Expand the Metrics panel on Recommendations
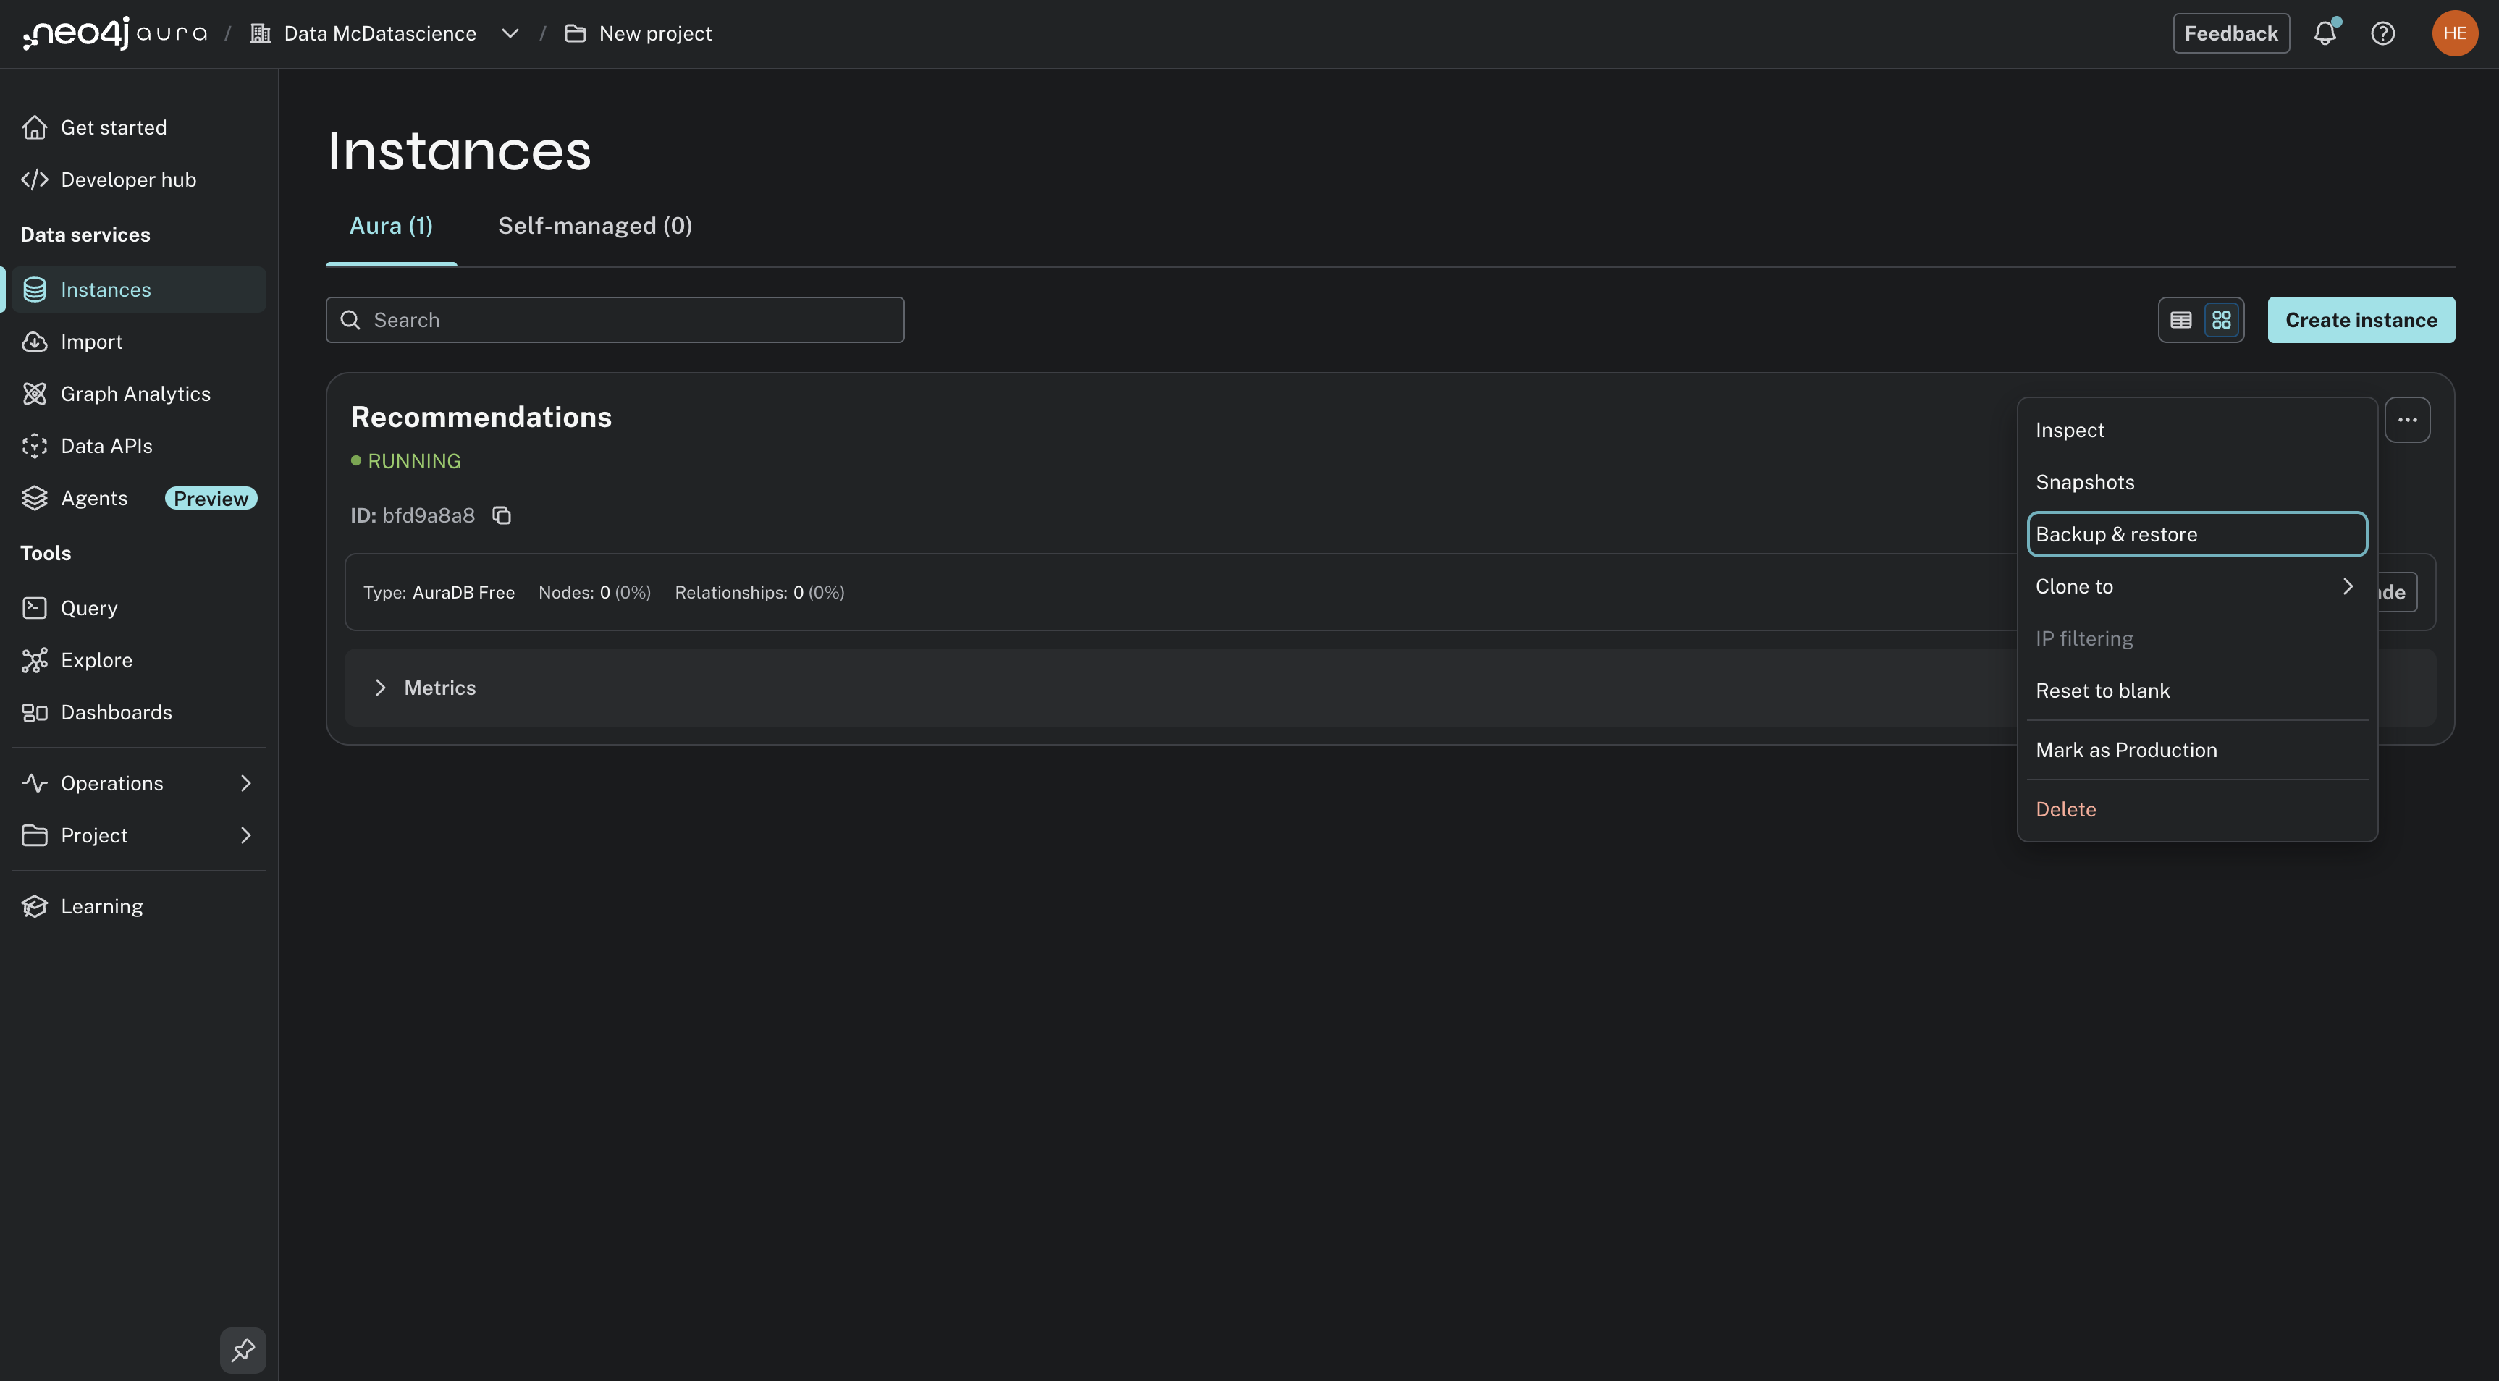This screenshot has width=2499, height=1381. click(x=424, y=687)
